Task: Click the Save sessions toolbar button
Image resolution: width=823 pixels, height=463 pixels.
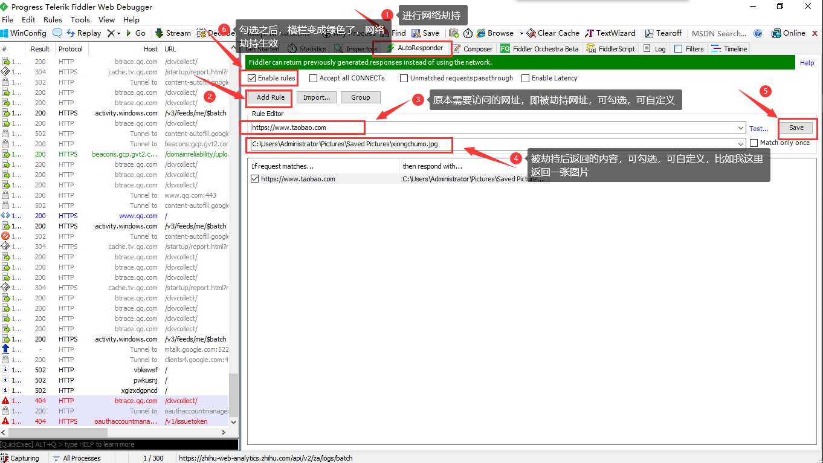Action: coord(426,33)
